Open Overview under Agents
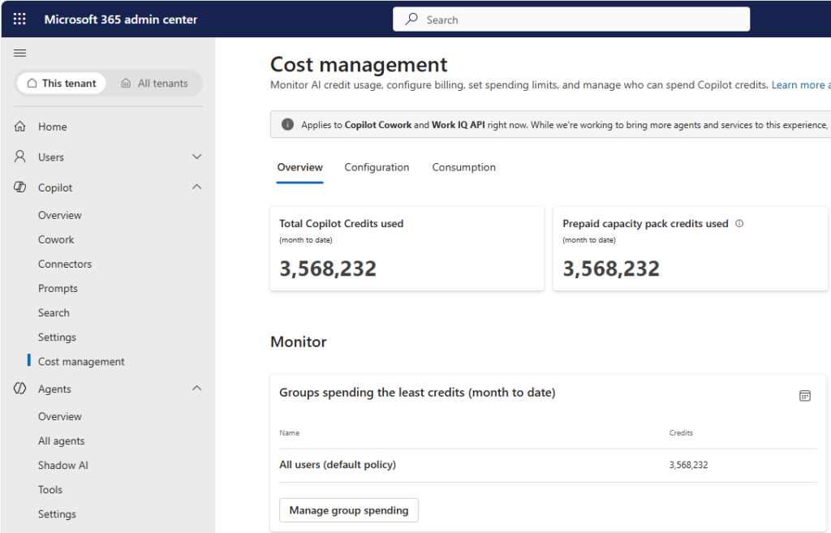Image resolution: width=831 pixels, height=533 pixels. 60,416
